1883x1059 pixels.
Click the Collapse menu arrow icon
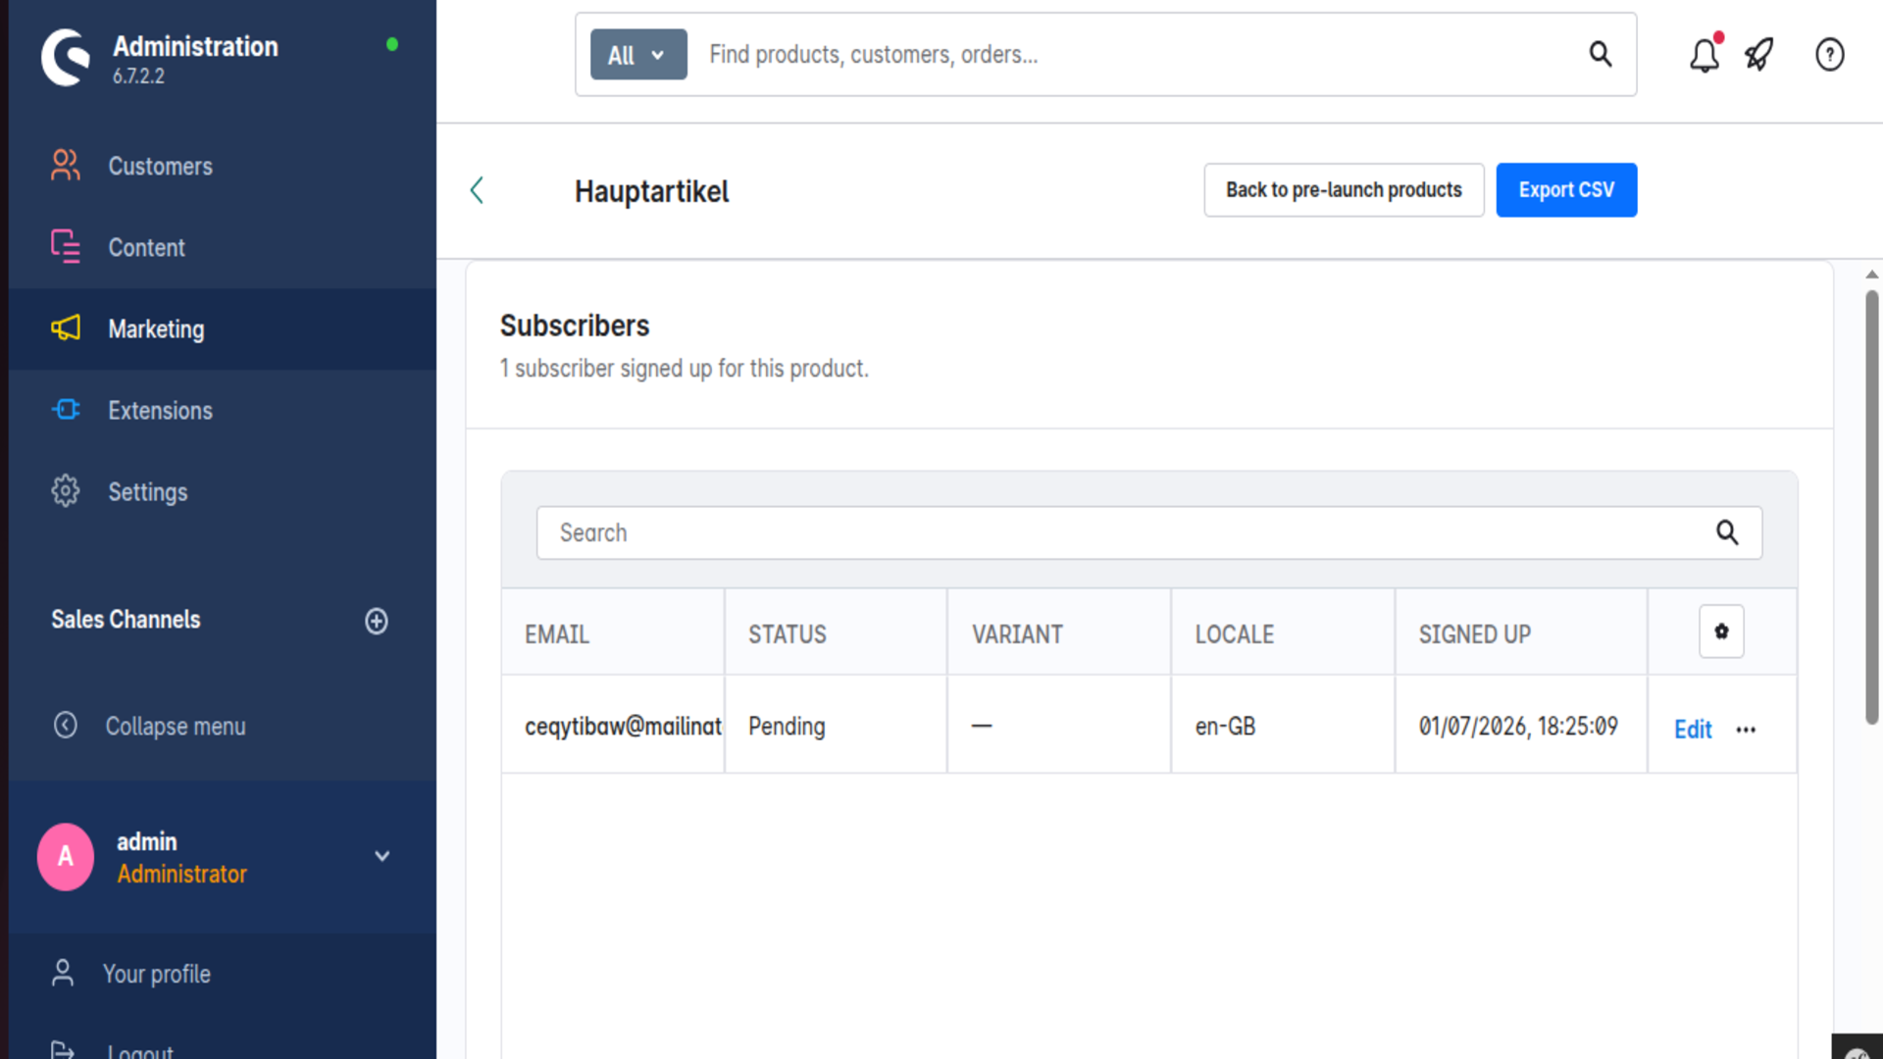pos(66,726)
